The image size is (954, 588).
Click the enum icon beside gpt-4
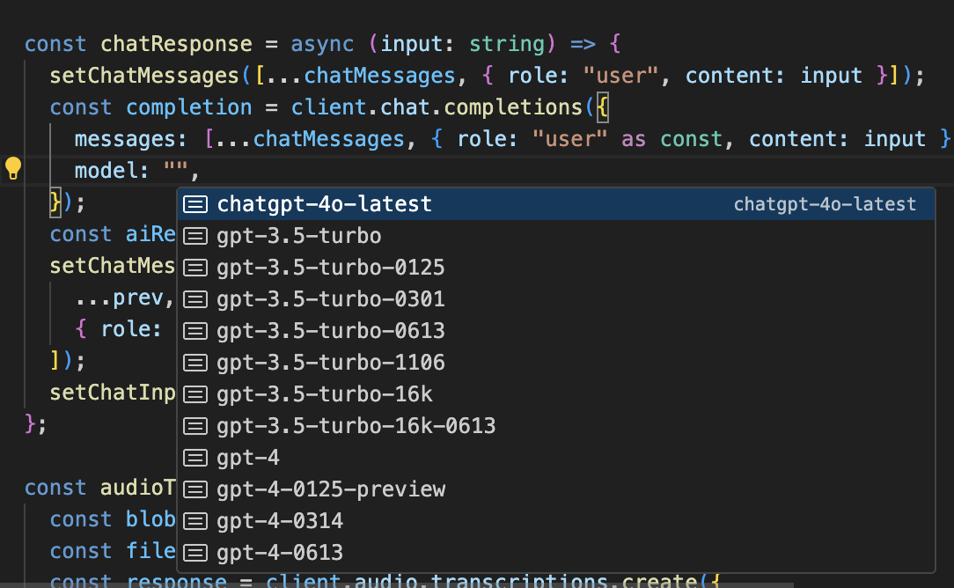click(195, 457)
